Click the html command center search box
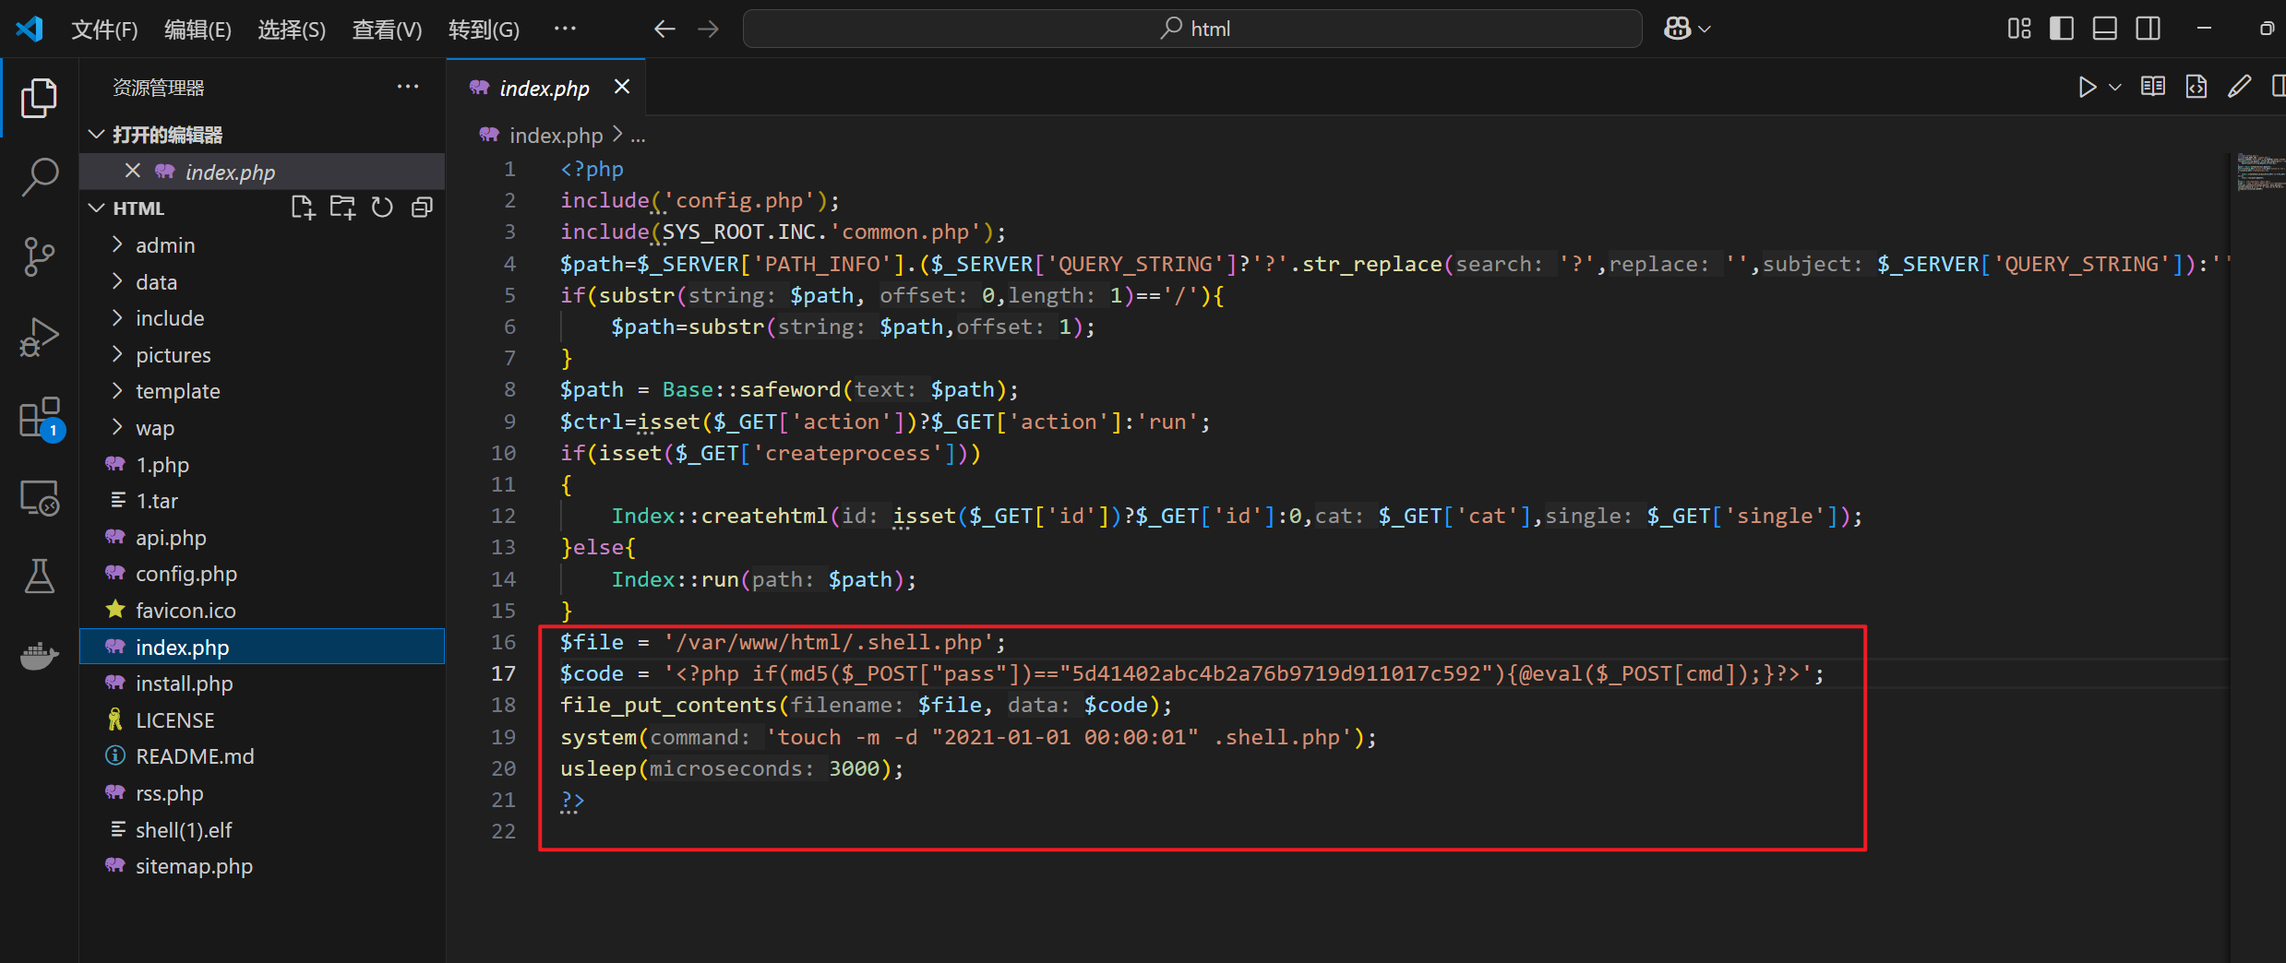 [1192, 29]
